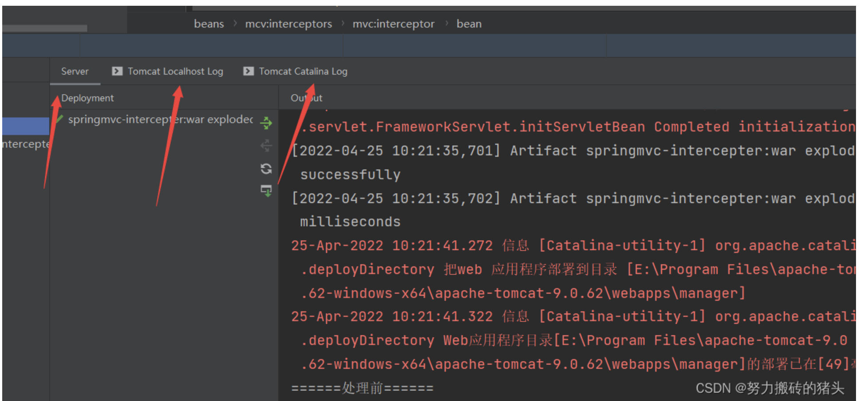Click the 'milliseconds' log line

[350, 222]
